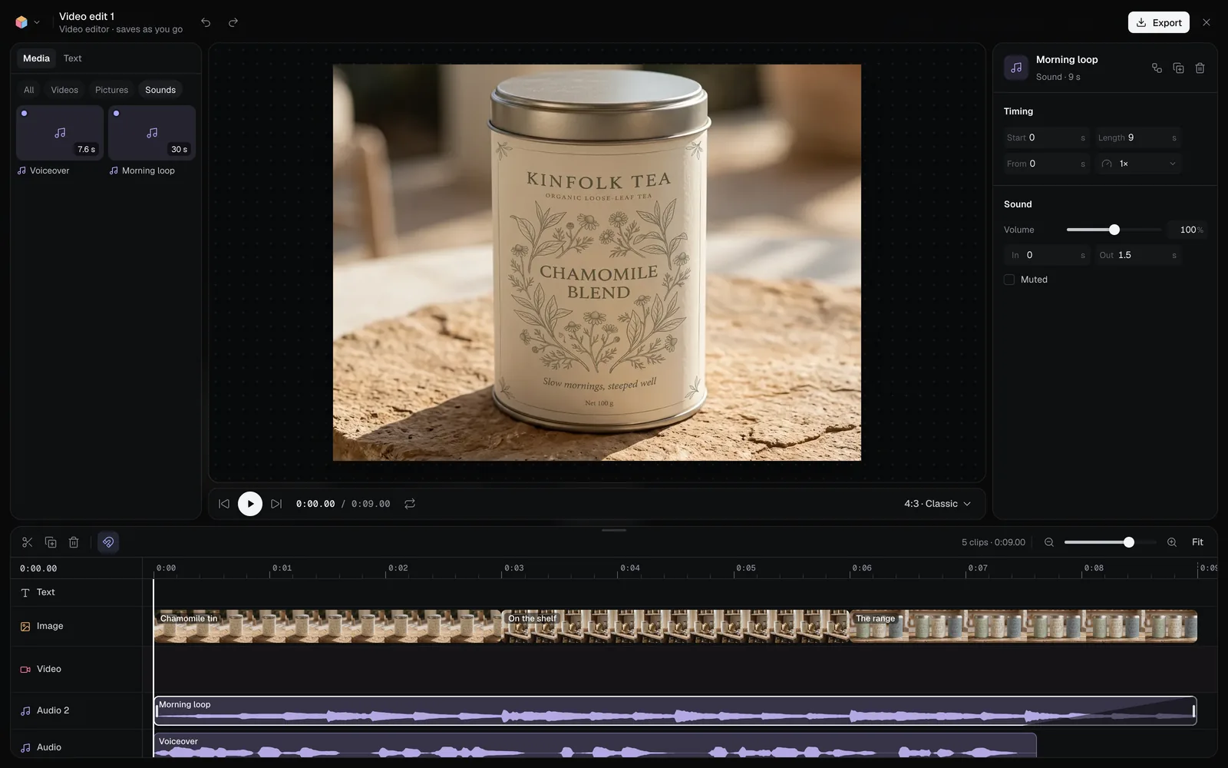Toggle loop playback

(x=410, y=504)
